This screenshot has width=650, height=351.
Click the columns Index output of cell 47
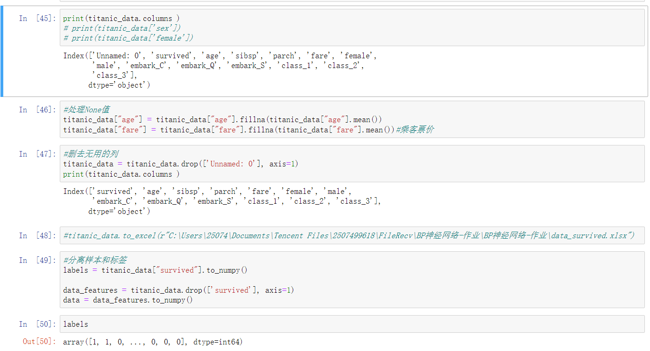click(222, 201)
